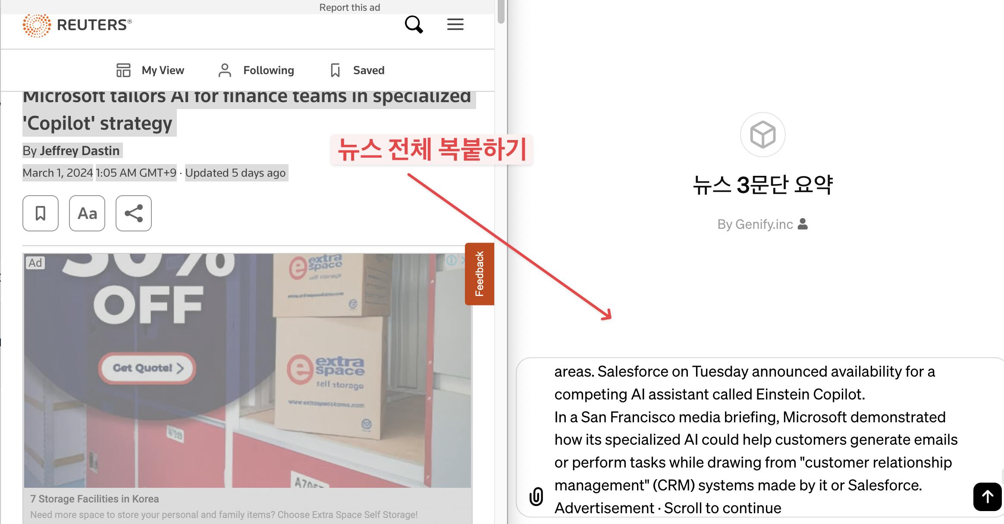
Task: Click the ad info icon on banner
Action: pyautogui.click(x=451, y=260)
